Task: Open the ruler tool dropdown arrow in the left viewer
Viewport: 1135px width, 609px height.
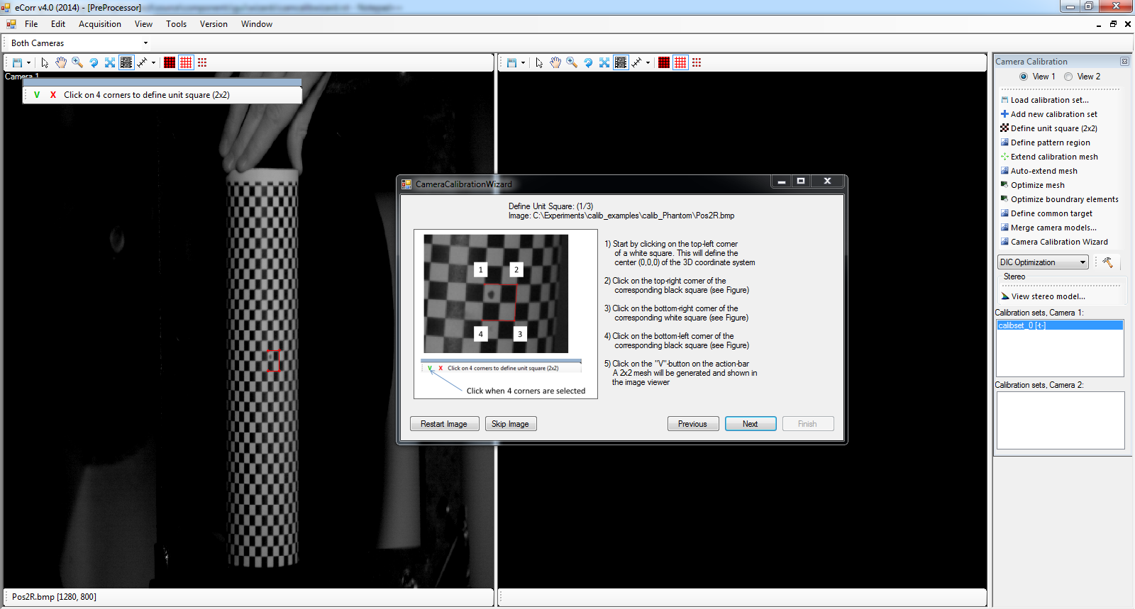Action: [153, 62]
